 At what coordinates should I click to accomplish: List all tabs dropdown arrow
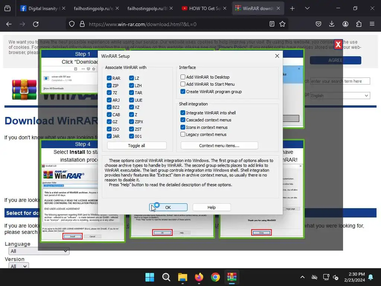click(x=307, y=9)
